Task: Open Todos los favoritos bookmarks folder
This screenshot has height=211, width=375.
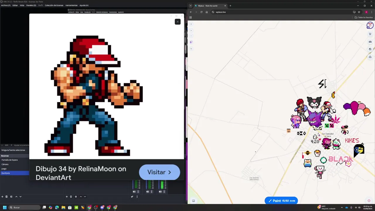Action: pos(364,17)
